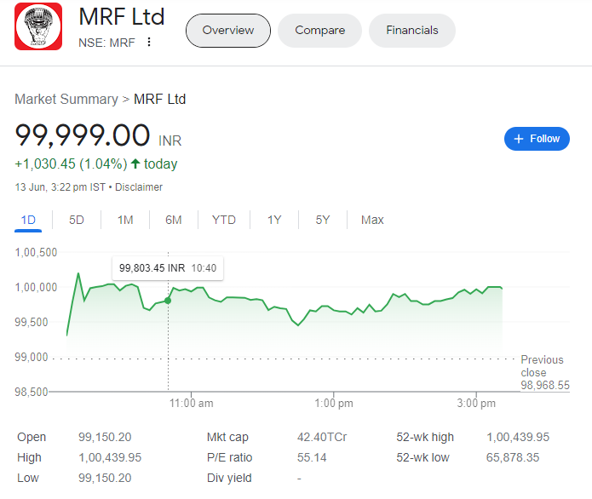Click the Follow button

point(537,139)
